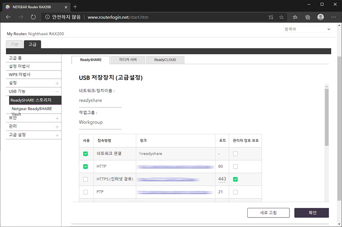Uncheck the 네트워크 연결 사용 checkbox
This screenshot has width=342, height=227.
click(x=85, y=154)
